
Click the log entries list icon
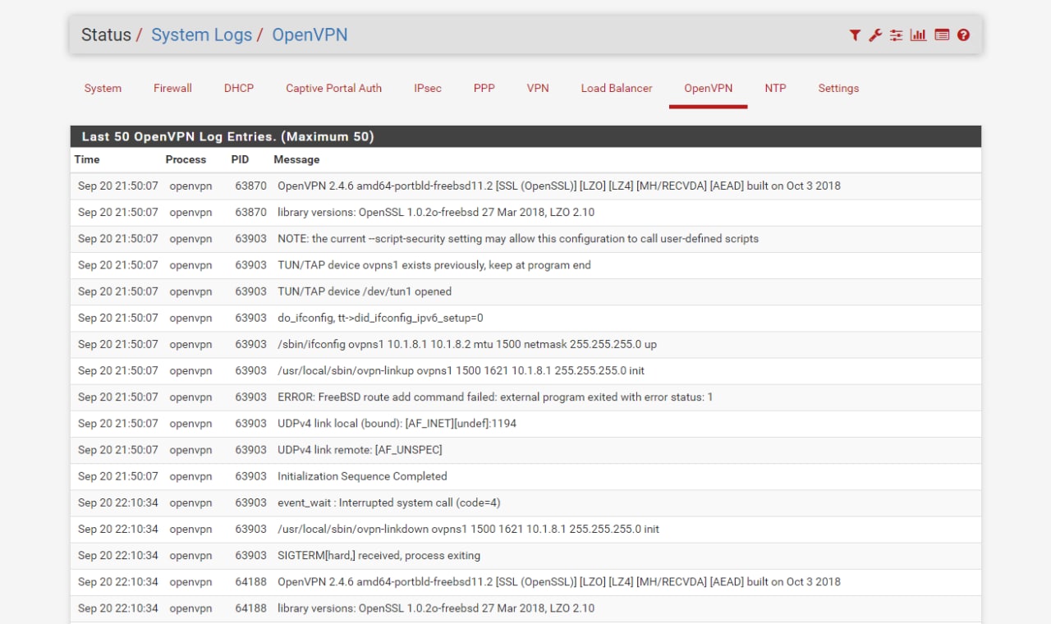pyautogui.click(x=942, y=35)
